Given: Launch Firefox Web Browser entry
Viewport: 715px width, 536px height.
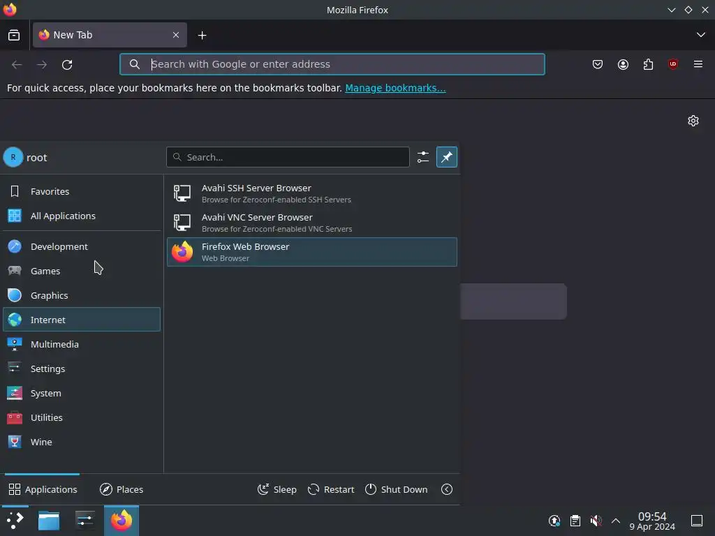Looking at the screenshot, I should [312, 252].
